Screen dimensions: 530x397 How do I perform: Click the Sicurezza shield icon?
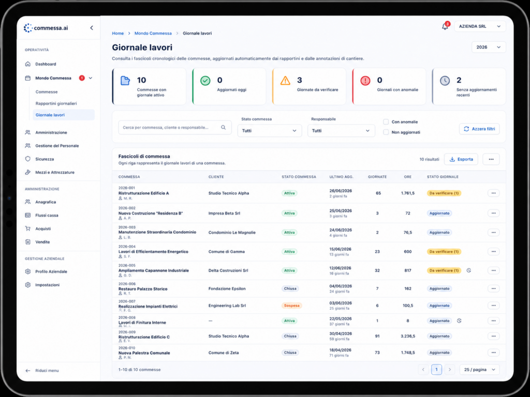[28, 159]
